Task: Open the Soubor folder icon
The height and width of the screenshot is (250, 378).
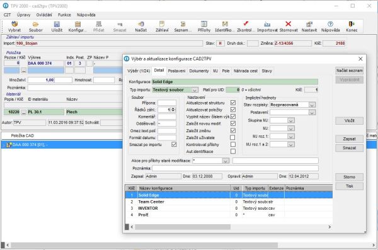Action: coord(36,24)
